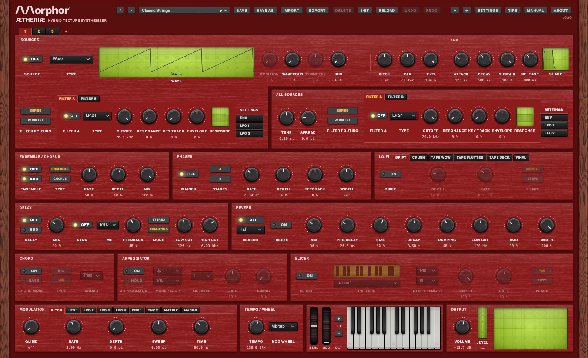Click the Save As button
588x358 pixels.
click(x=265, y=10)
